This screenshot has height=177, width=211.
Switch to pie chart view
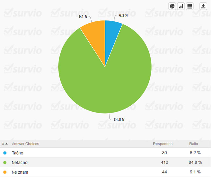pos(172,6)
